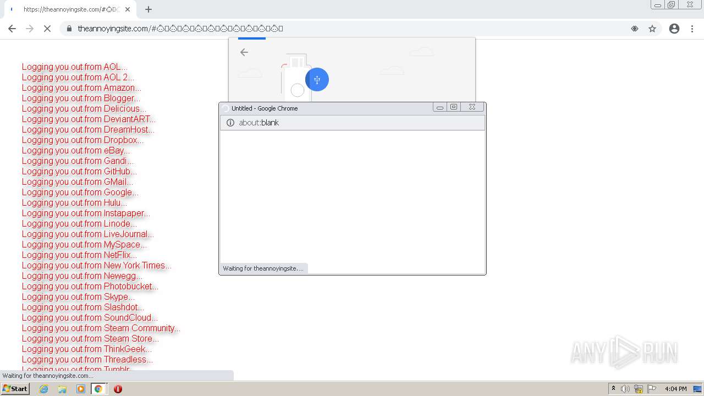704x396 pixels.
Task: Click 'Logging you out from Delicious...' text
Action: click(x=84, y=109)
